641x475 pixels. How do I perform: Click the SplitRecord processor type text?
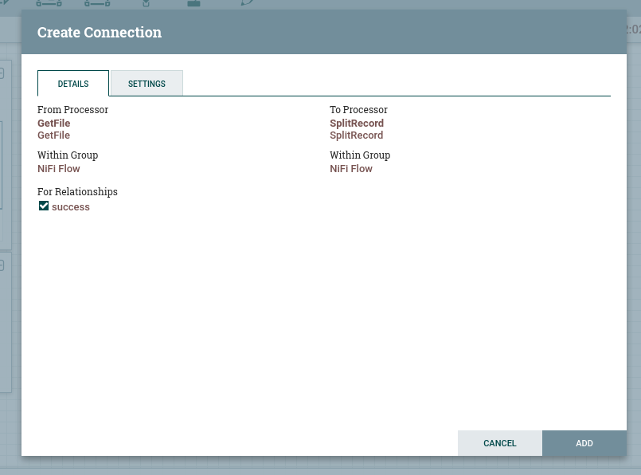point(357,135)
